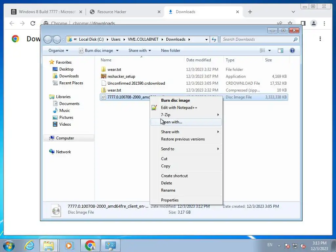336x252 pixels.
Task: Click Explorer forward navigation button
Action: coord(57,39)
